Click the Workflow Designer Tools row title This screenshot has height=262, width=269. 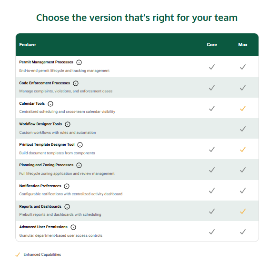click(40, 124)
